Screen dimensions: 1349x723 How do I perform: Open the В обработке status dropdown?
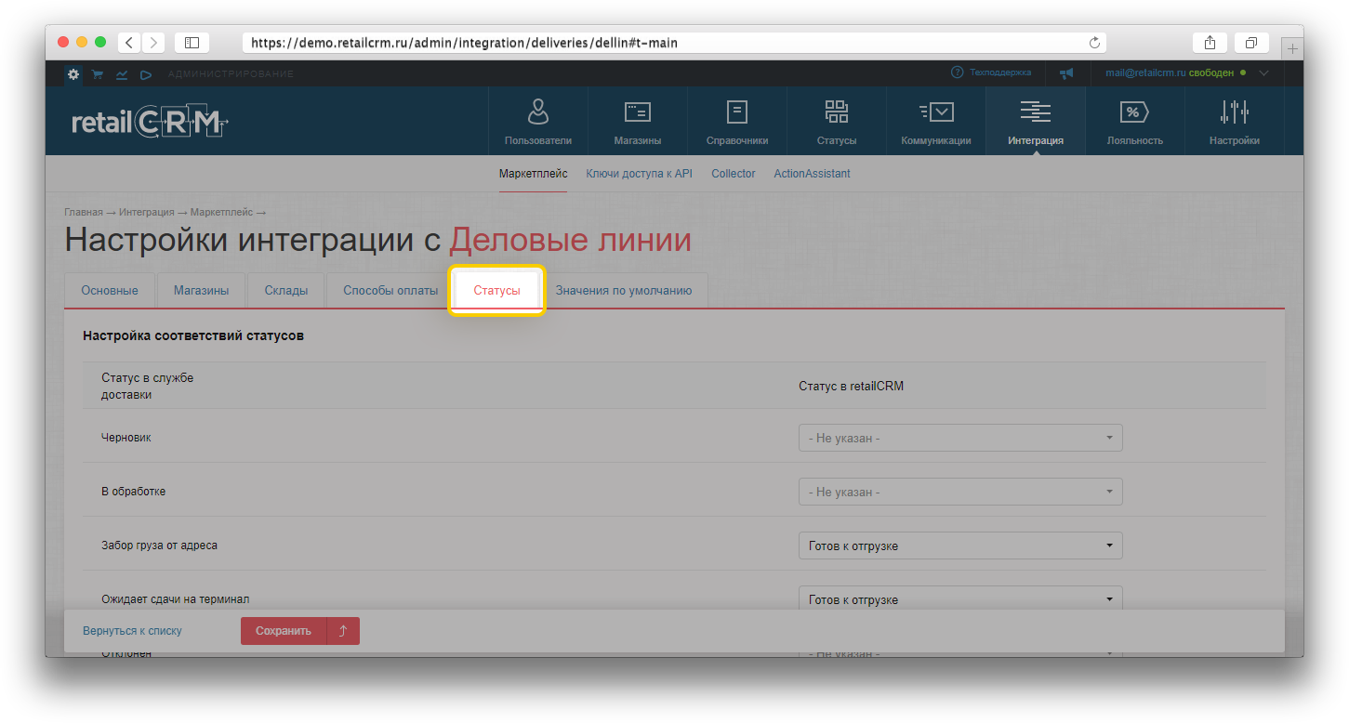pos(960,492)
